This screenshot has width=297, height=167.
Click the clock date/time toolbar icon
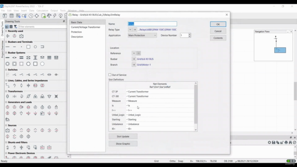coord(31,16)
